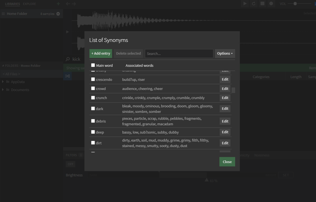Check the dark entry checkbox

93,108
